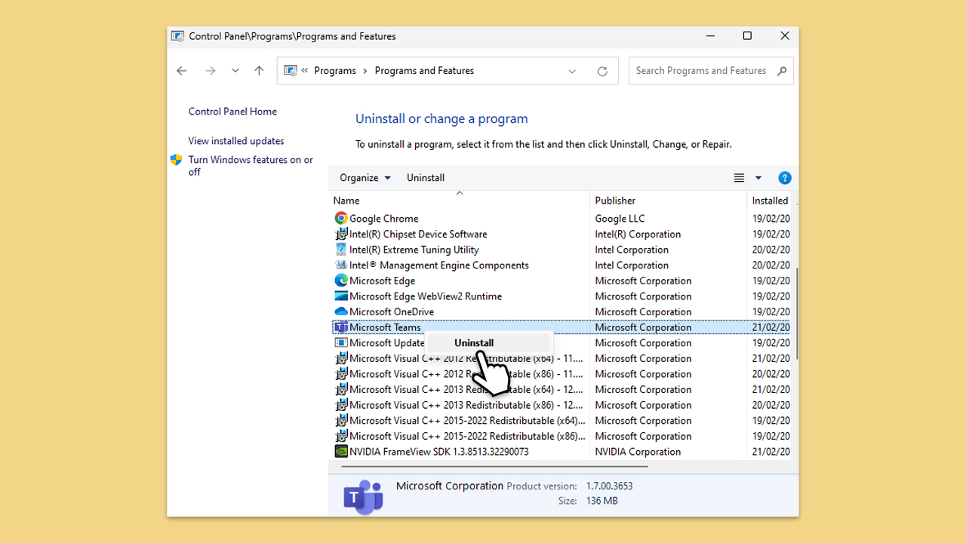
Task: Click the Intel Chipset Device Software icon
Action: point(341,234)
